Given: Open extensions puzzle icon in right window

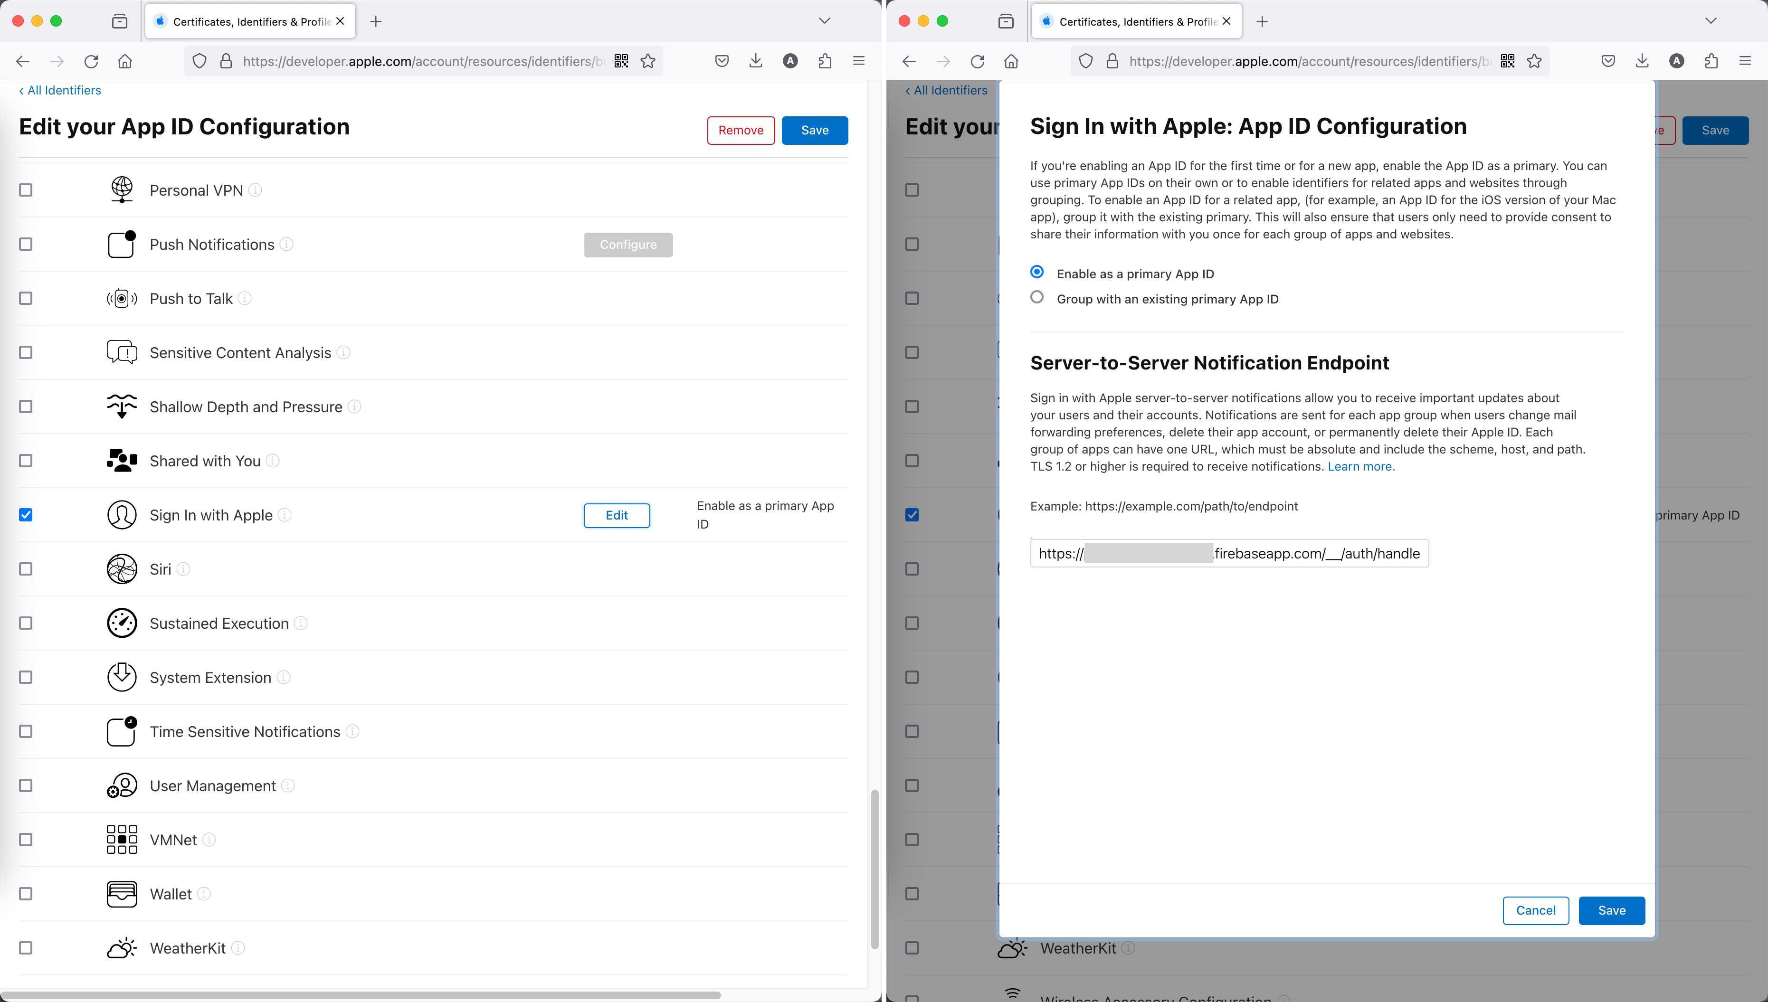Looking at the screenshot, I should tap(1711, 61).
